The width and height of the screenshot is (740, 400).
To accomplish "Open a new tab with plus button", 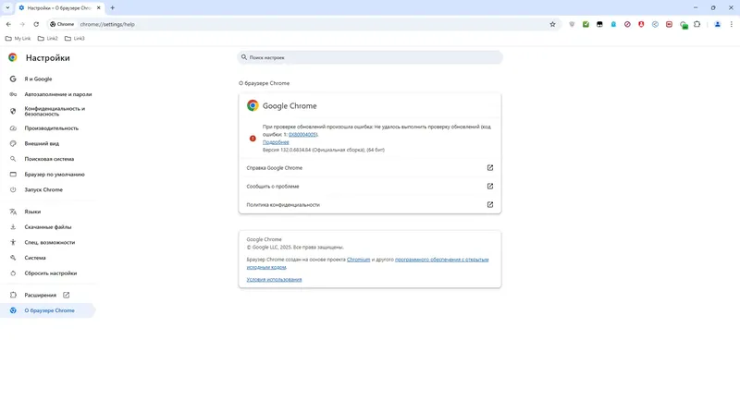I will pos(112,8).
